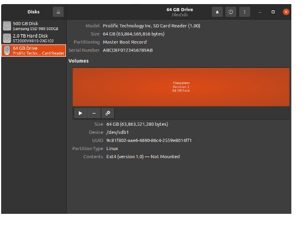Click the serial number ABCDEF0123456789AB
Viewport: 307px width, 226px height.
[x=127, y=50]
